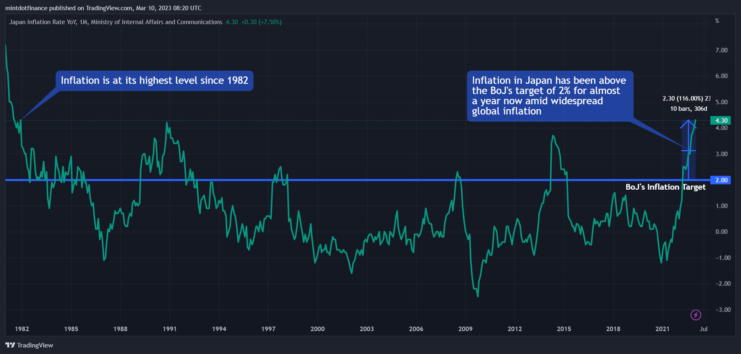The image size is (741, 354).
Task: Click the +0.30 (+7.50%) change value
Action: point(261,22)
